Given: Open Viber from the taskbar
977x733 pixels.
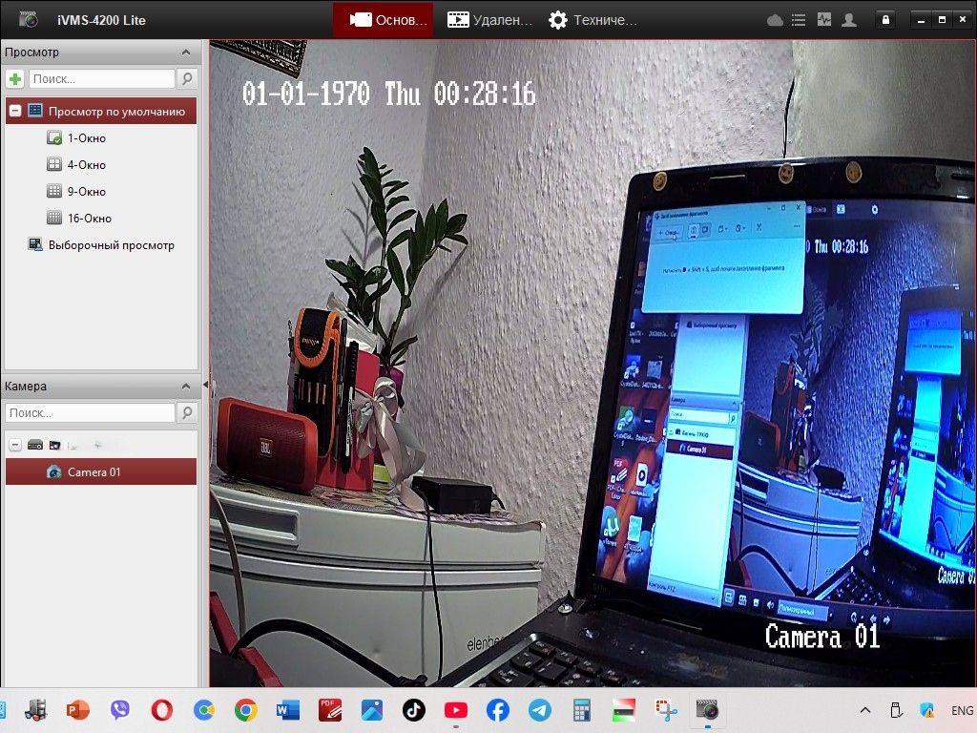Looking at the screenshot, I should [x=119, y=710].
